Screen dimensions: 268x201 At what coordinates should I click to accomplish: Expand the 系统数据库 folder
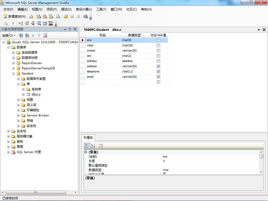tap(13, 53)
